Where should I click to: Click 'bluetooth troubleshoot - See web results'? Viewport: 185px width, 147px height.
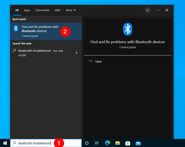(46, 53)
